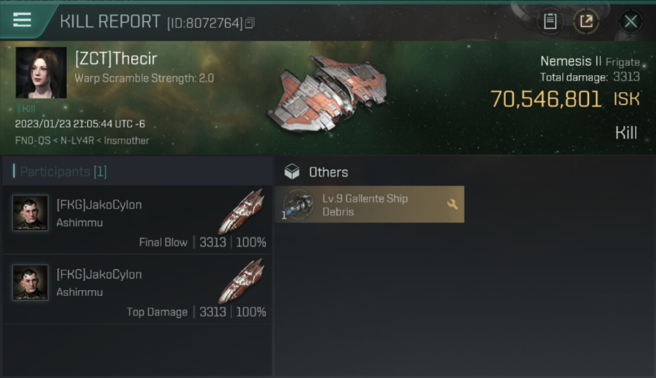
Task: Open the hamburger menu icon
Action: pyautogui.click(x=22, y=20)
